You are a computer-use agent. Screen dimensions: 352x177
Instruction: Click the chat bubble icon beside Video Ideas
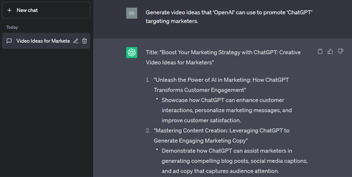[x=9, y=41]
